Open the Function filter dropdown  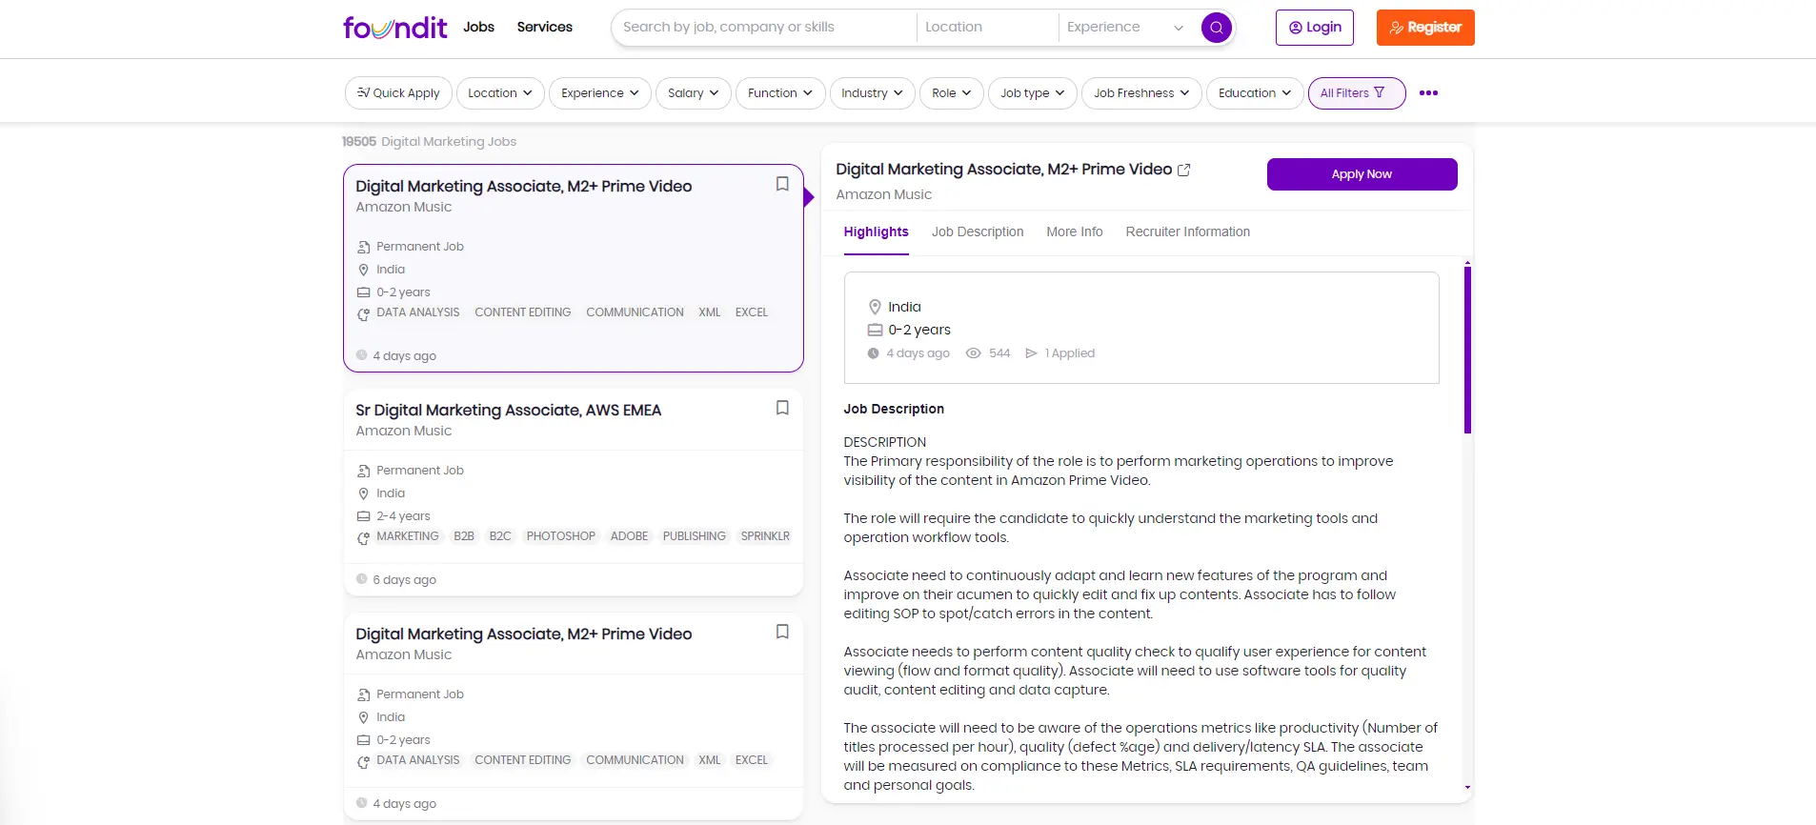tap(780, 93)
